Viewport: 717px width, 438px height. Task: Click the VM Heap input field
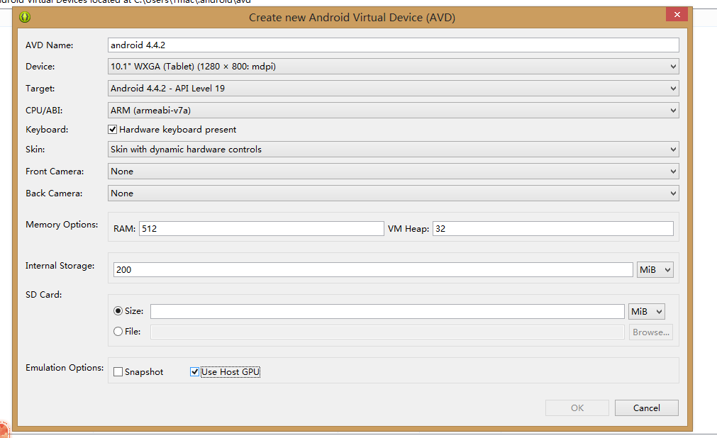coord(553,229)
